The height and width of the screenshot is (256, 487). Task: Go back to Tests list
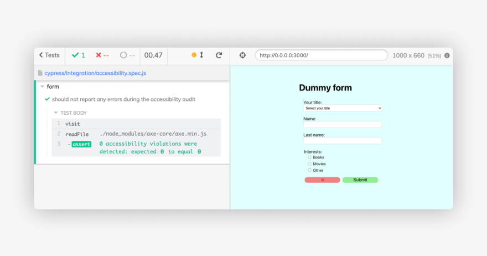pos(49,55)
